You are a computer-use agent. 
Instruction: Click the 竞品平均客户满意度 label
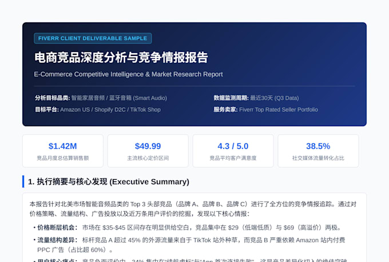point(233,158)
